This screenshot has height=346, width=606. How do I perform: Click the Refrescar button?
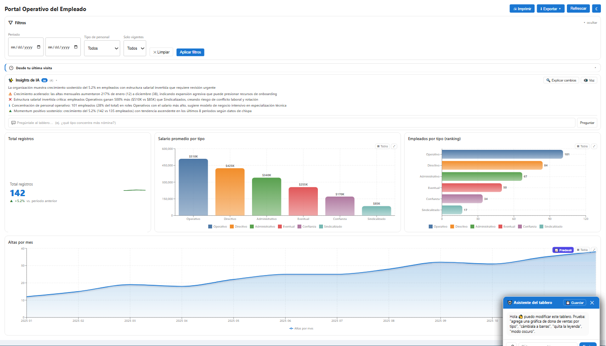pos(578,8)
